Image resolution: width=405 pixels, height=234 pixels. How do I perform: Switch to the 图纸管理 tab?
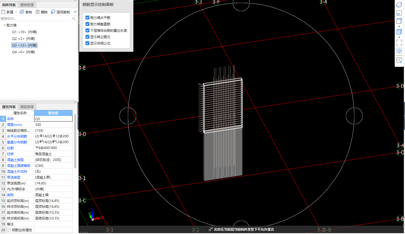click(27, 5)
